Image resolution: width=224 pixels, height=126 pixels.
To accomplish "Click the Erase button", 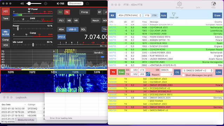I will (217, 15).
